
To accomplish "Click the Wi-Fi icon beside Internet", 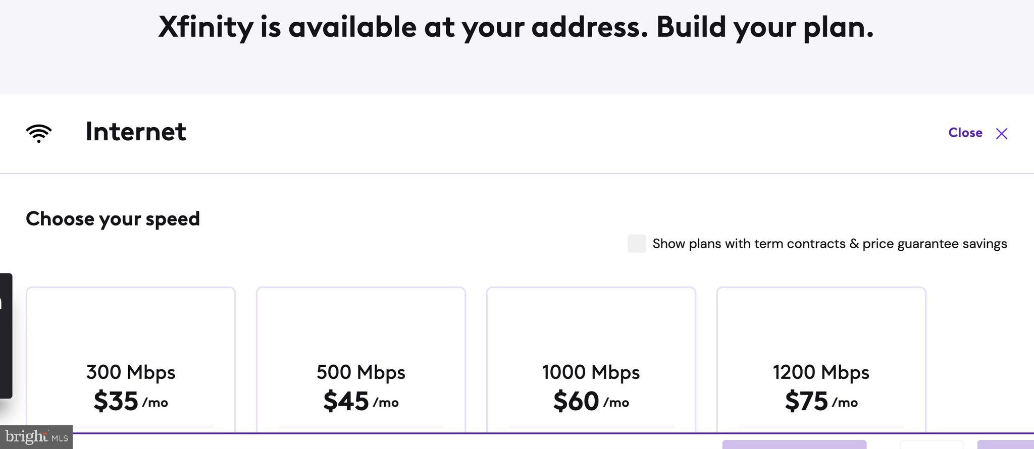I will (x=39, y=133).
